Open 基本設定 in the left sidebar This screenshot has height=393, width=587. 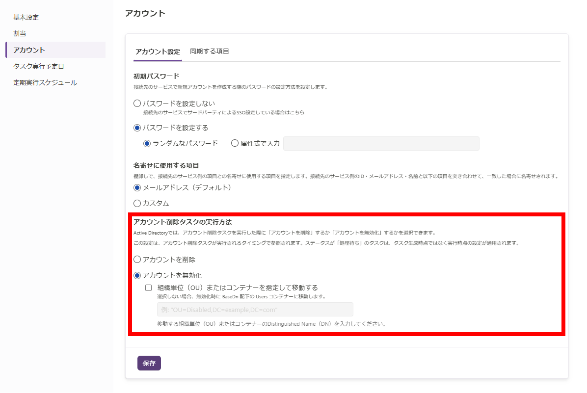(x=26, y=18)
